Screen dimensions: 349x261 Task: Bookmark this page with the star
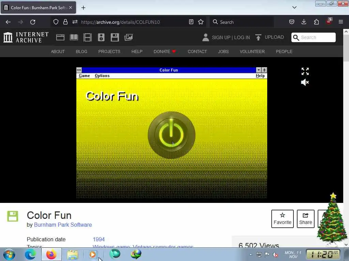(x=201, y=22)
